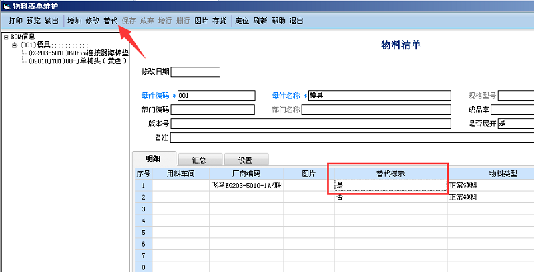Open 预览 from the toolbar
Viewport: 534px width, 272px height.
33,21
